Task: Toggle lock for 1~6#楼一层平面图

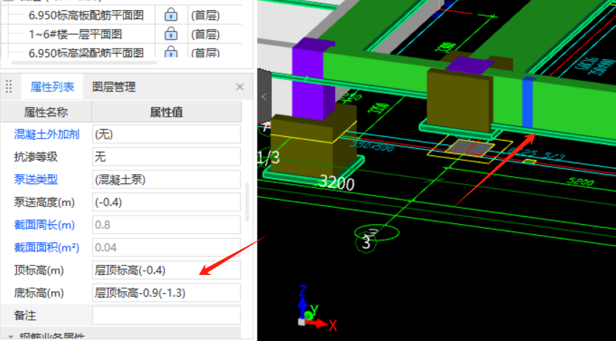Action: click(x=171, y=34)
